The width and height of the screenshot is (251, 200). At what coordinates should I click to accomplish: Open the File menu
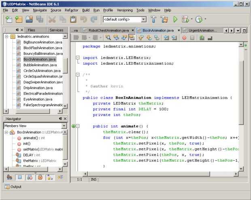click(x=5, y=10)
